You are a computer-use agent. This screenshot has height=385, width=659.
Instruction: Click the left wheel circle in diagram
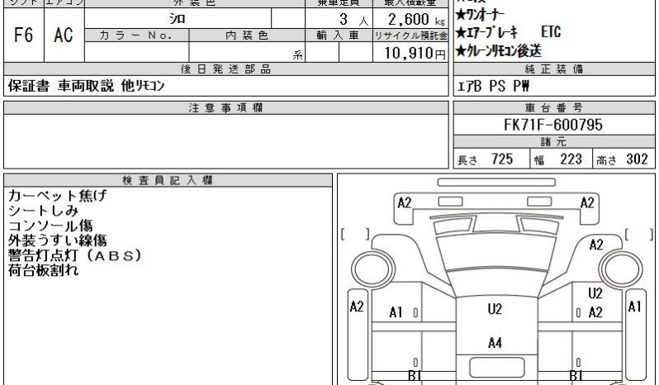coord(372,269)
